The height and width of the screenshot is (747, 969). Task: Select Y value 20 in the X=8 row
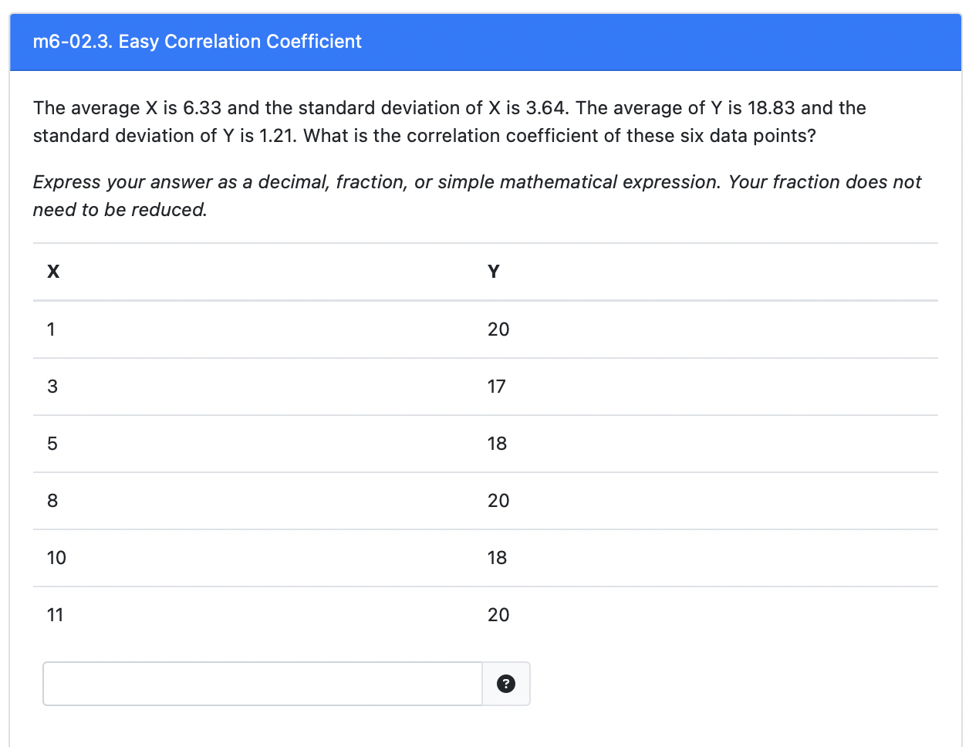pyautogui.click(x=498, y=501)
